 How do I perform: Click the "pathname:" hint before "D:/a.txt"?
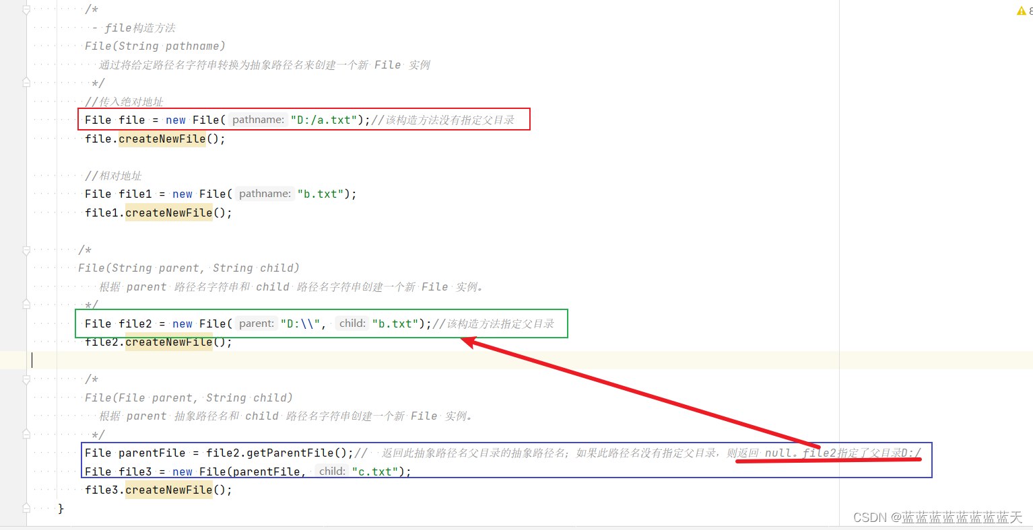(x=259, y=120)
